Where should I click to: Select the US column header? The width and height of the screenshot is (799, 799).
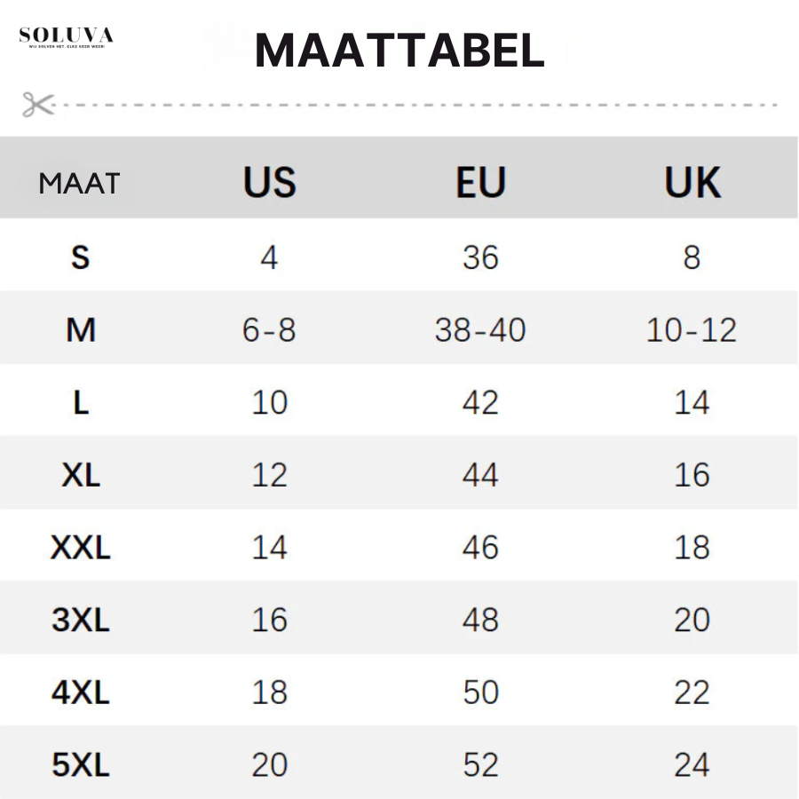270,182
